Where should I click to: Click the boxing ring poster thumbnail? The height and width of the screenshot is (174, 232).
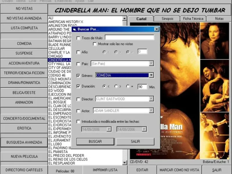coord(215,136)
